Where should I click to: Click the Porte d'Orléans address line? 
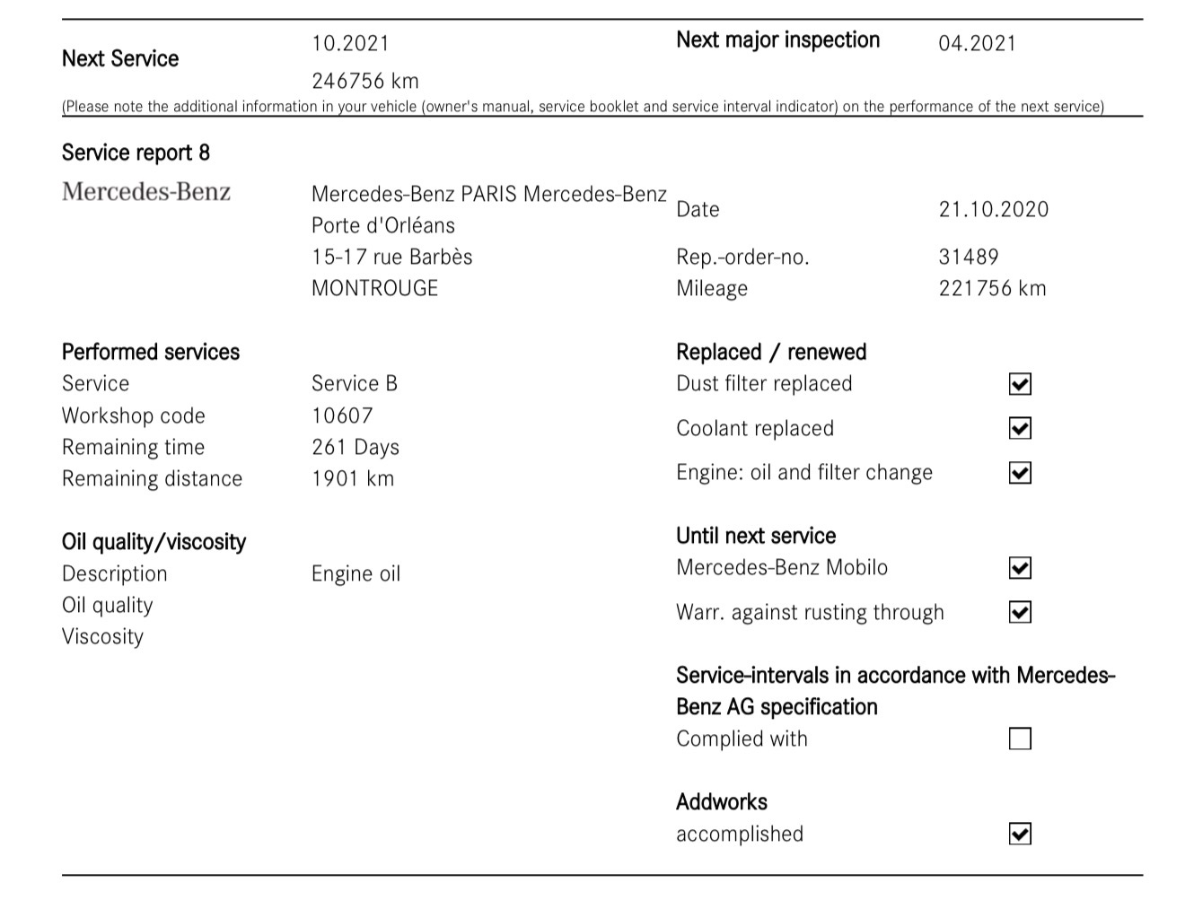383,225
